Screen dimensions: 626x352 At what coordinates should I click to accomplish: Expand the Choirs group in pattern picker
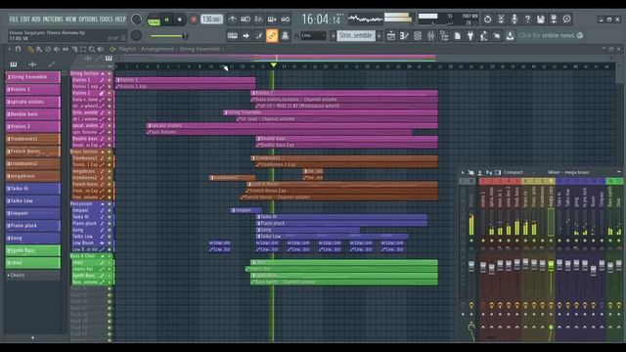pos(9,275)
